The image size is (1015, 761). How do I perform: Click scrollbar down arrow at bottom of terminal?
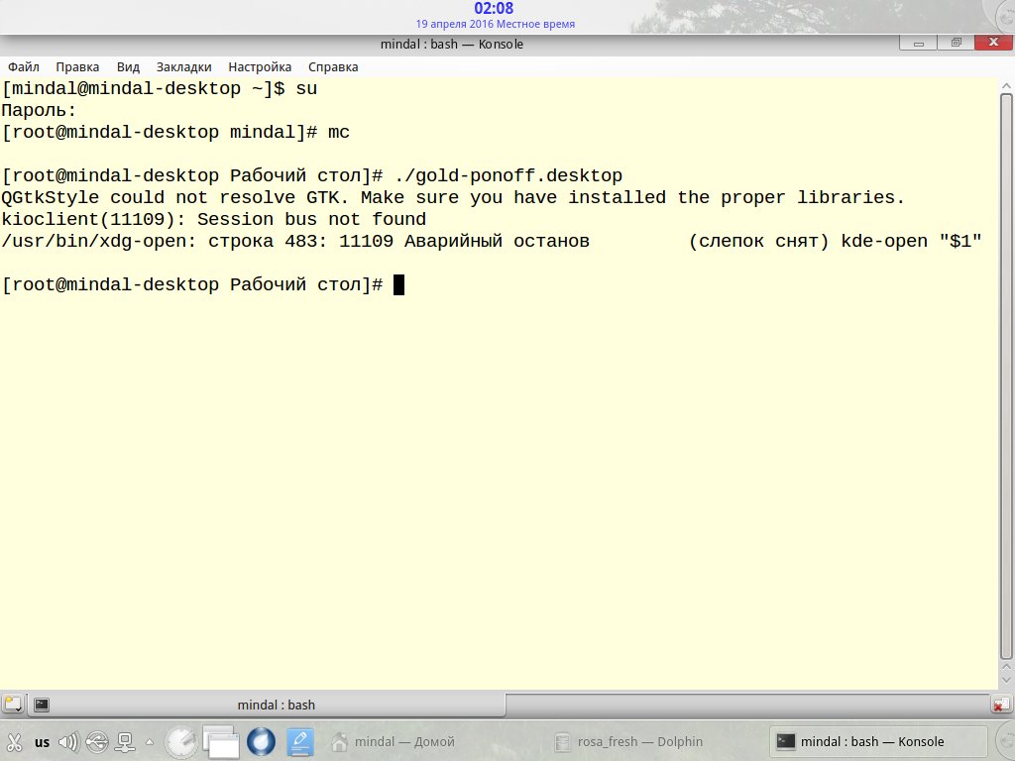1006,680
